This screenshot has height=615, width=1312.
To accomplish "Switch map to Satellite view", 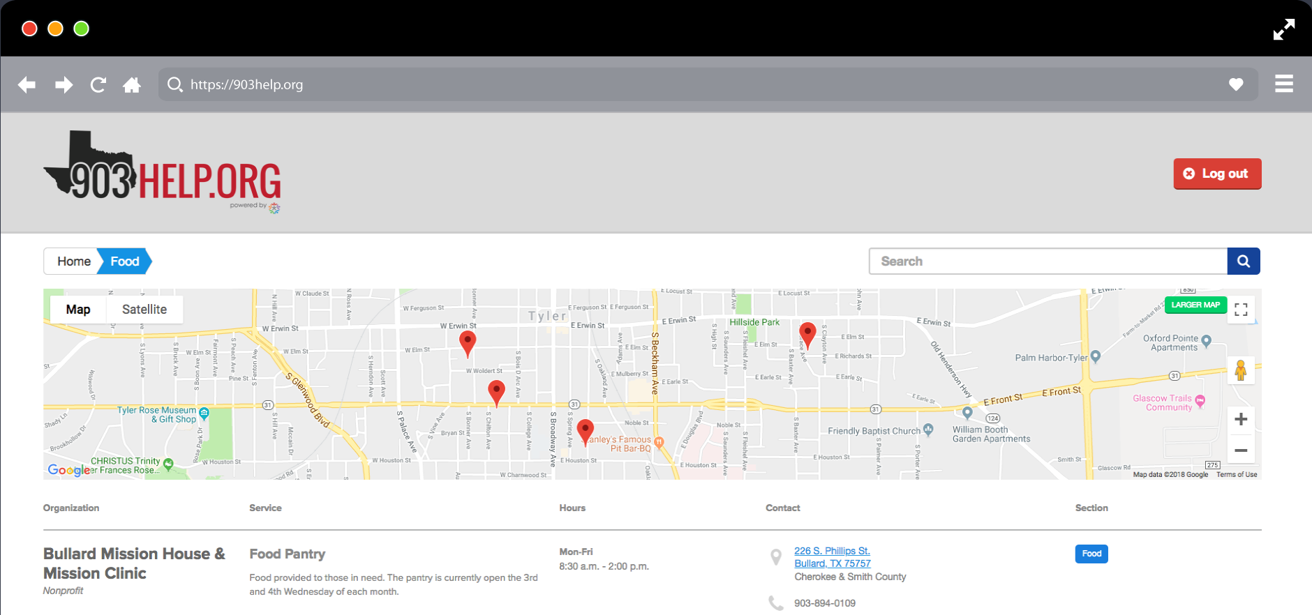I will 144,310.
